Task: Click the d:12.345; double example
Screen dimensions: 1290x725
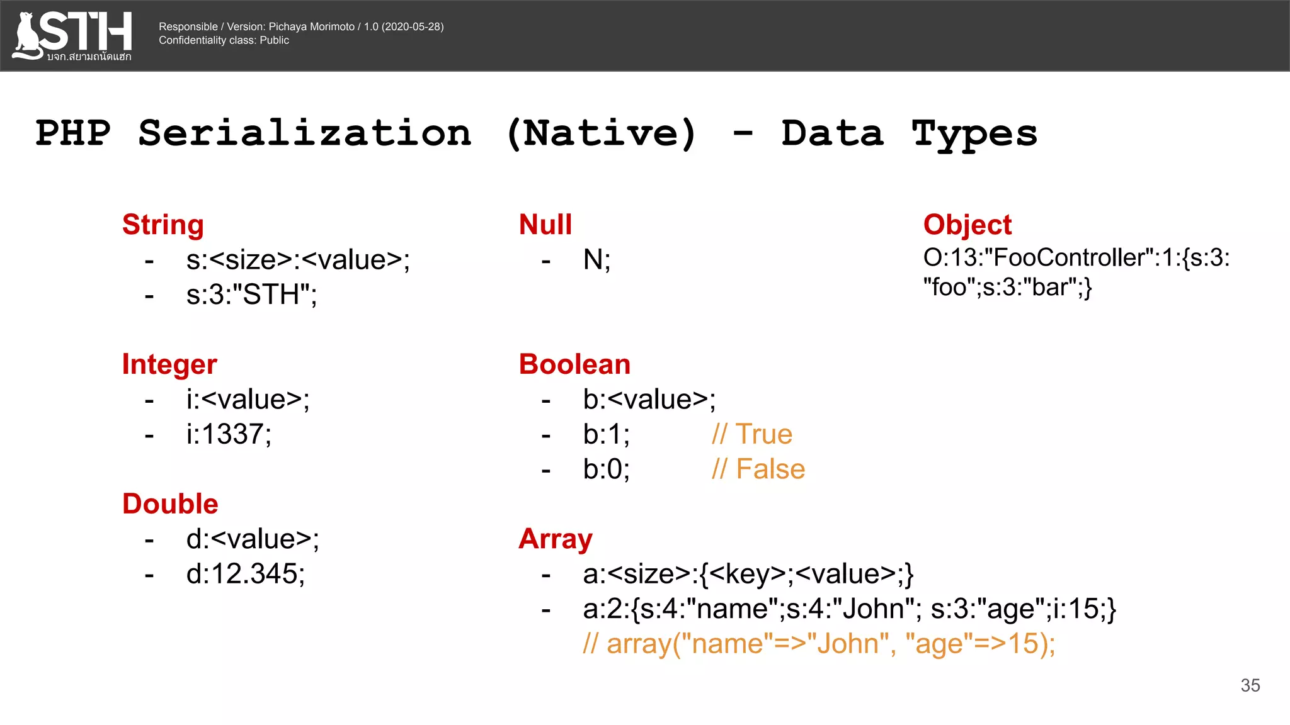Action: tap(246, 574)
